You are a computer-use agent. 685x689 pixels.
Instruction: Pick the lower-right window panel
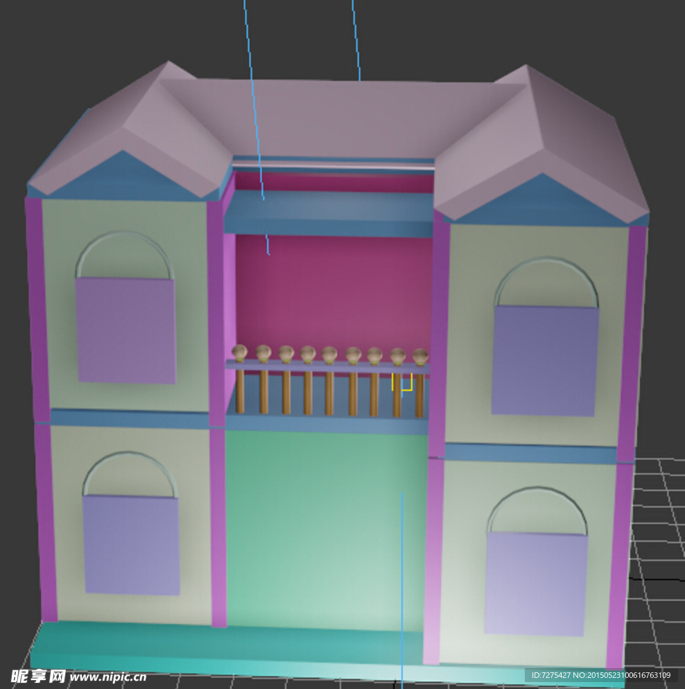coord(535,583)
